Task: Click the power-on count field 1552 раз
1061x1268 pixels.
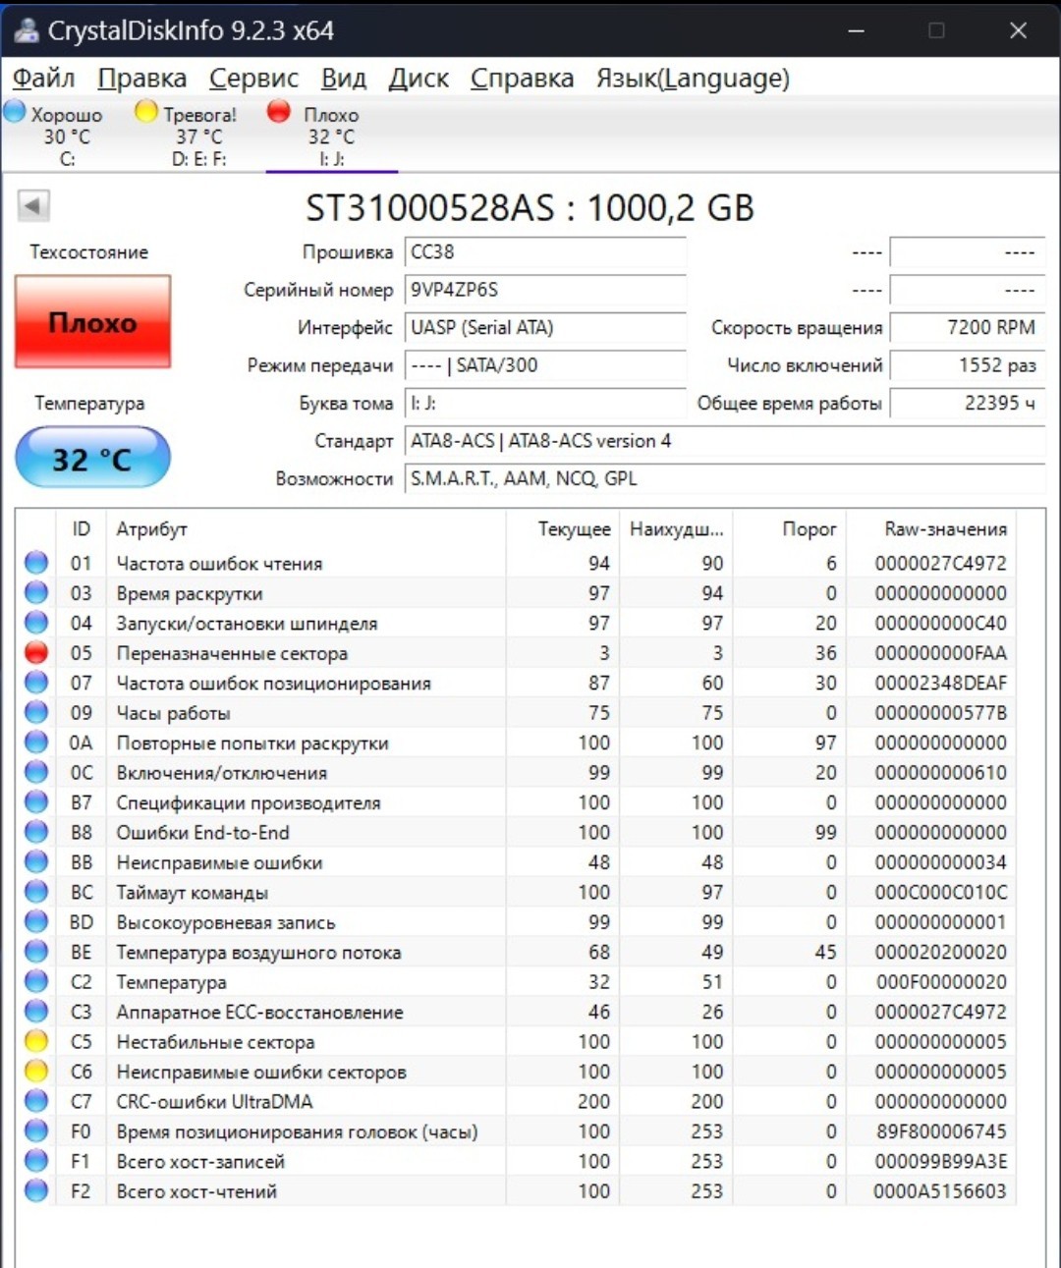Action: click(967, 365)
